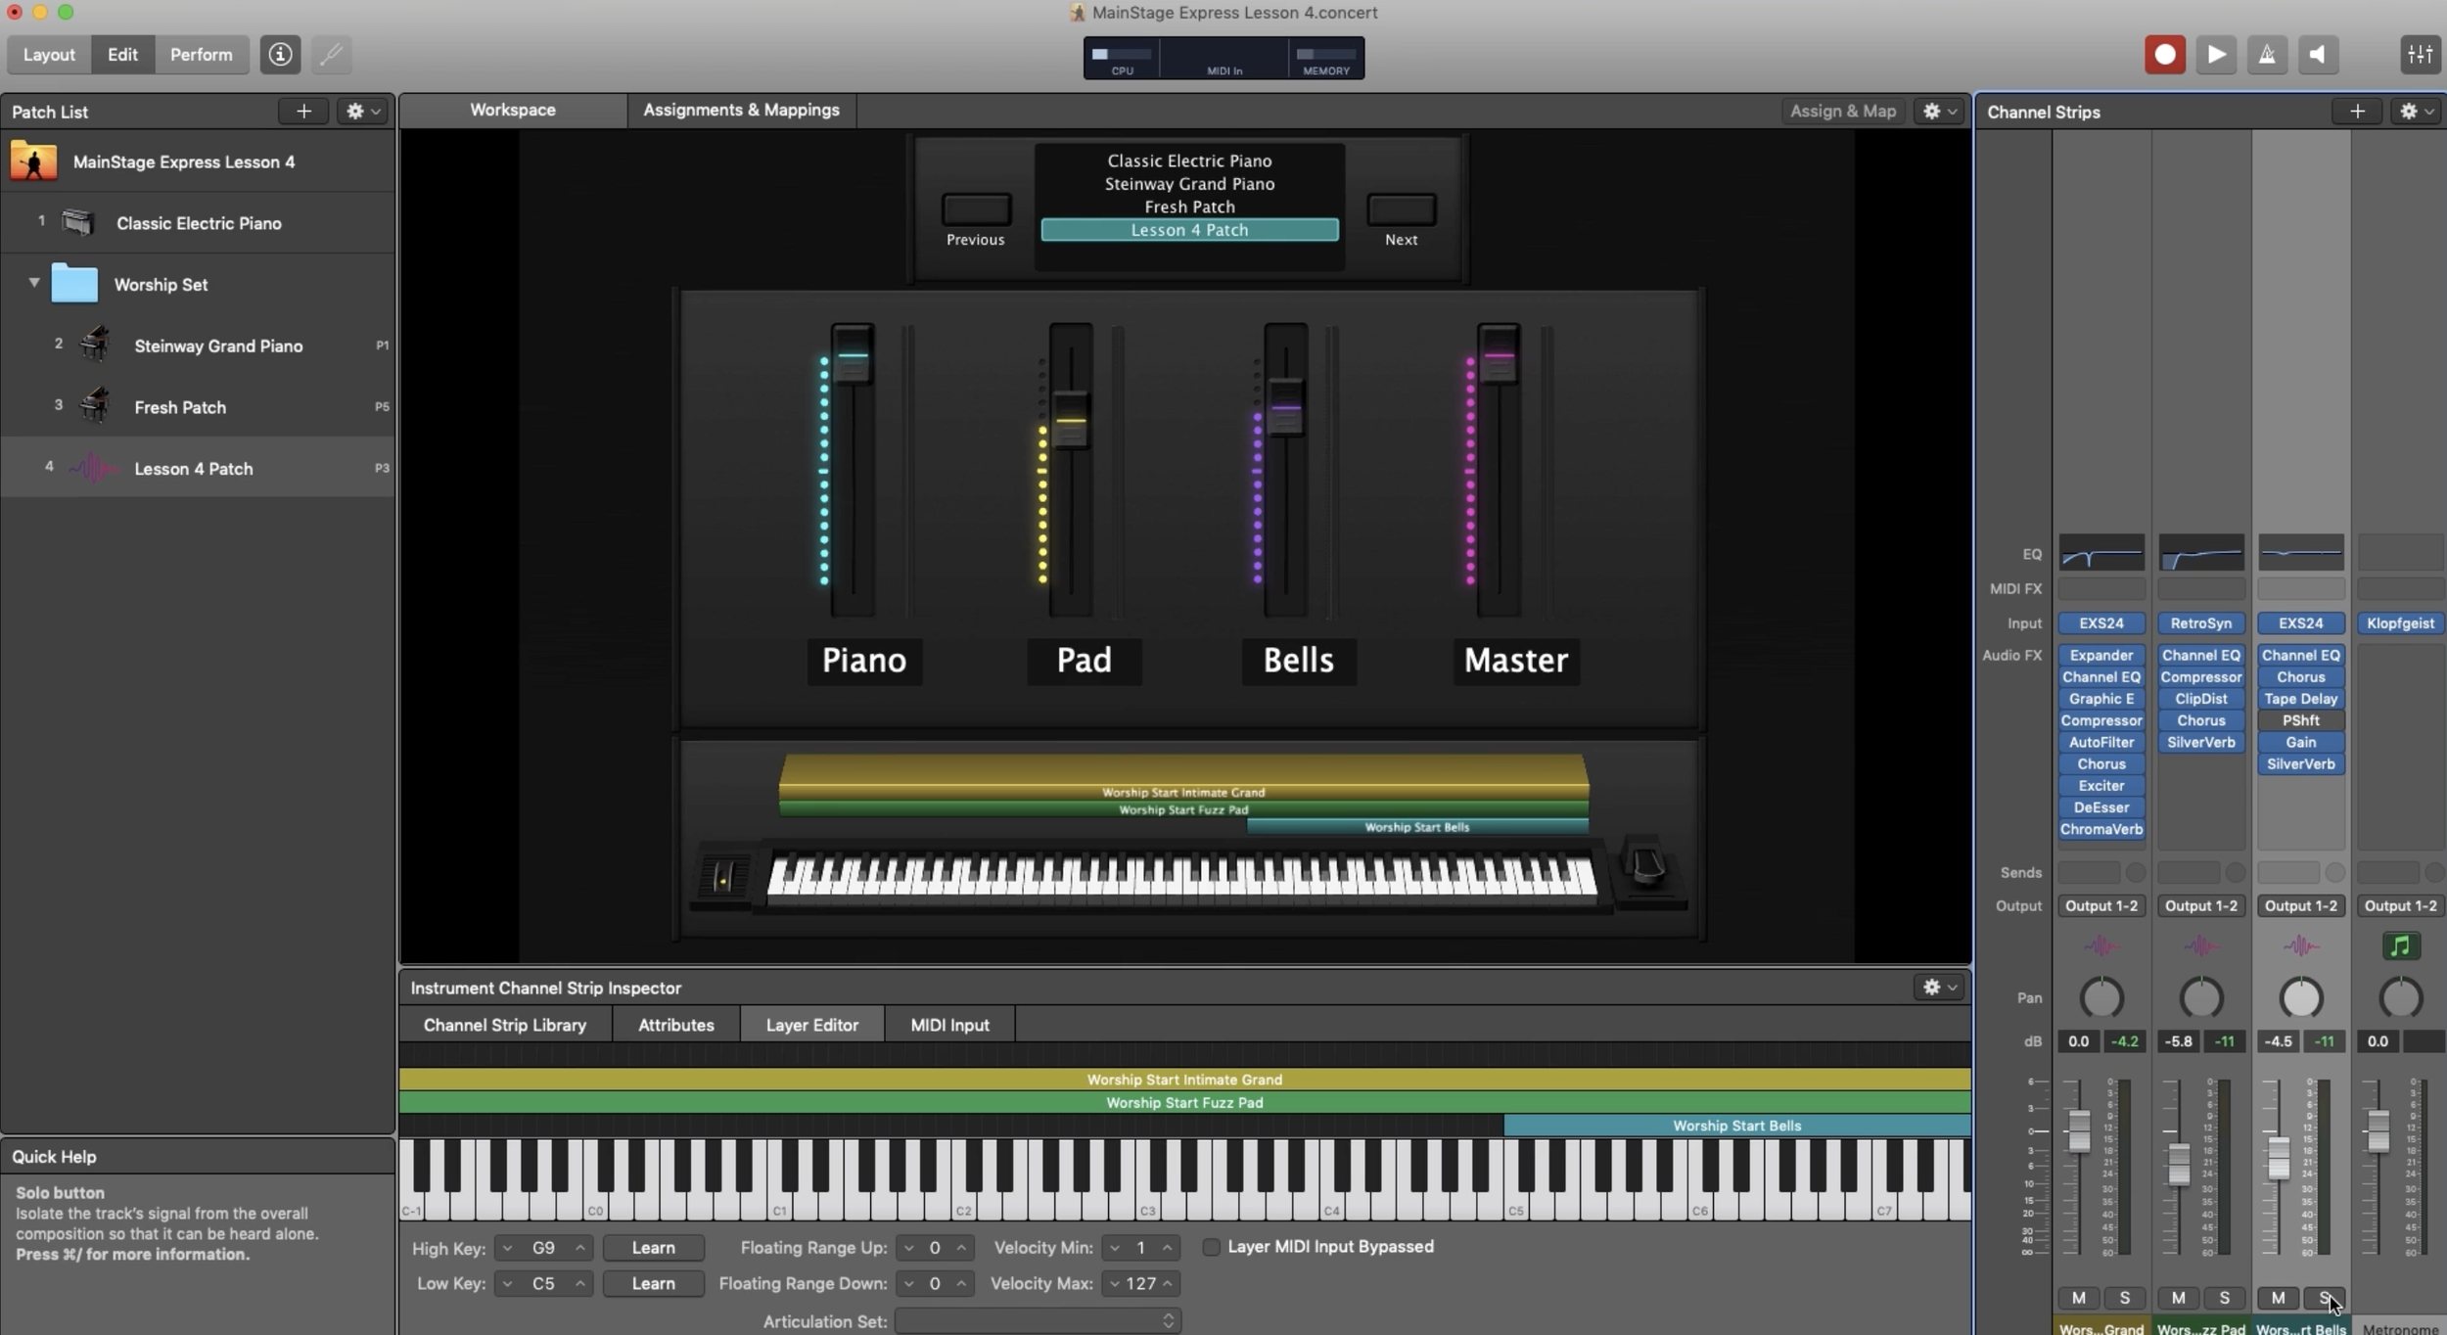Image resolution: width=2447 pixels, height=1335 pixels.
Task: Open the Articulation Set pop-up menu
Action: 1038,1320
